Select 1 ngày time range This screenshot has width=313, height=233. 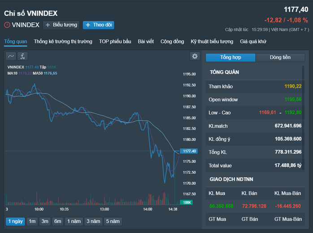(x=15, y=221)
